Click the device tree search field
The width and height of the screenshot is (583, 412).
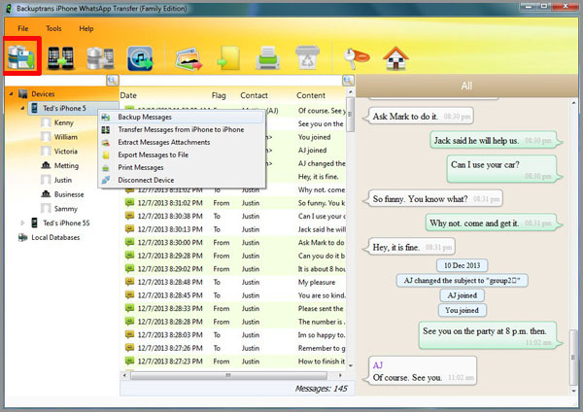point(55,81)
